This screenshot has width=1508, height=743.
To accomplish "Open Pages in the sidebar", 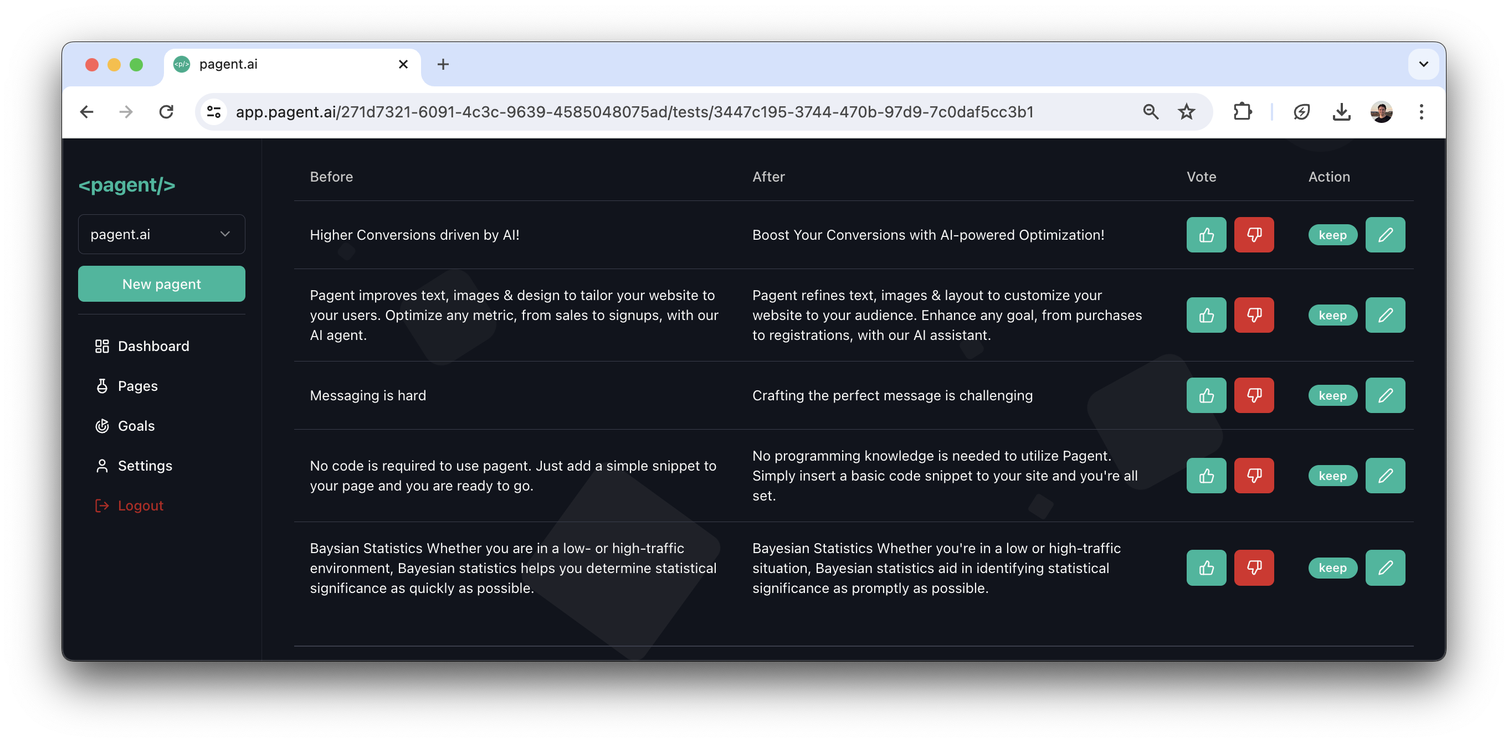I will pos(126,385).
